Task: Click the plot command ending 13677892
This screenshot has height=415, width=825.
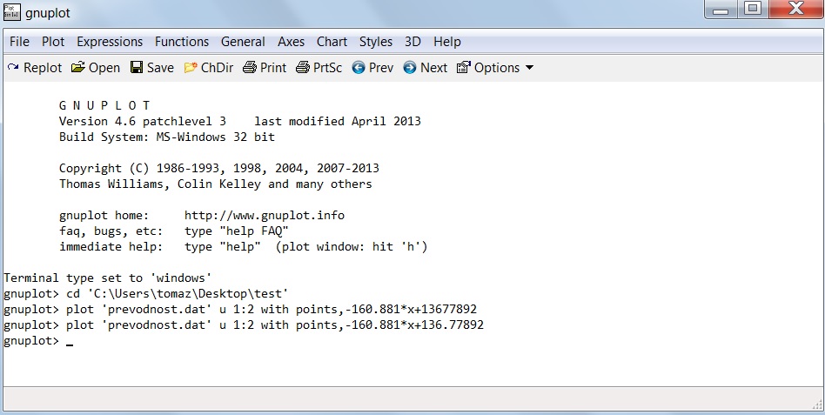Action: [240, 309]
